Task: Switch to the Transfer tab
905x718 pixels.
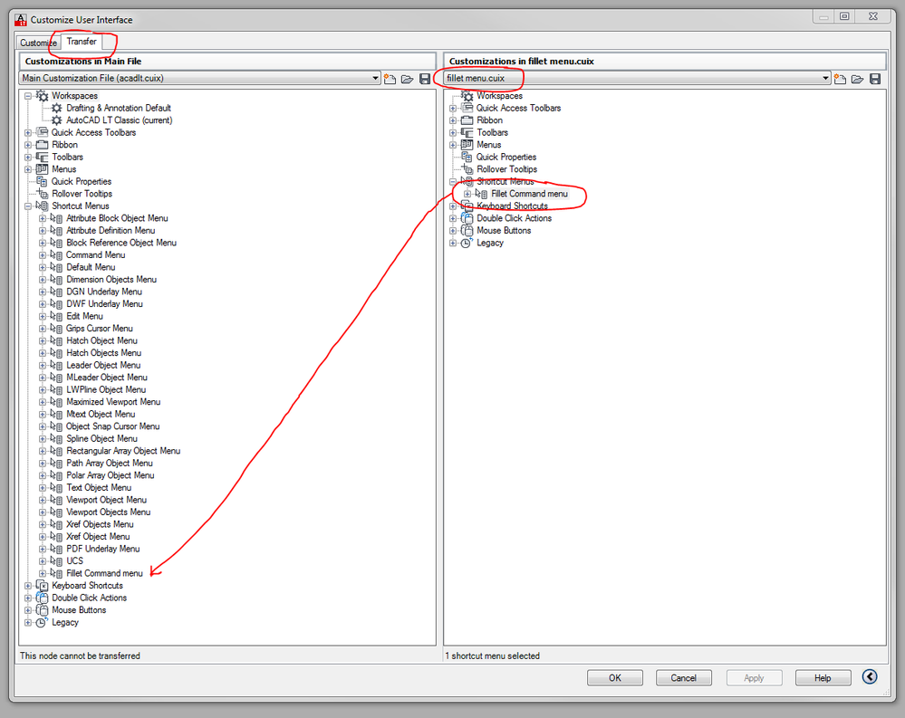Action: coord(82,42)
